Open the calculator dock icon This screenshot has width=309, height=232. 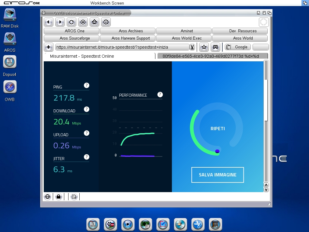pyautogui.click(x=215, y=224)
